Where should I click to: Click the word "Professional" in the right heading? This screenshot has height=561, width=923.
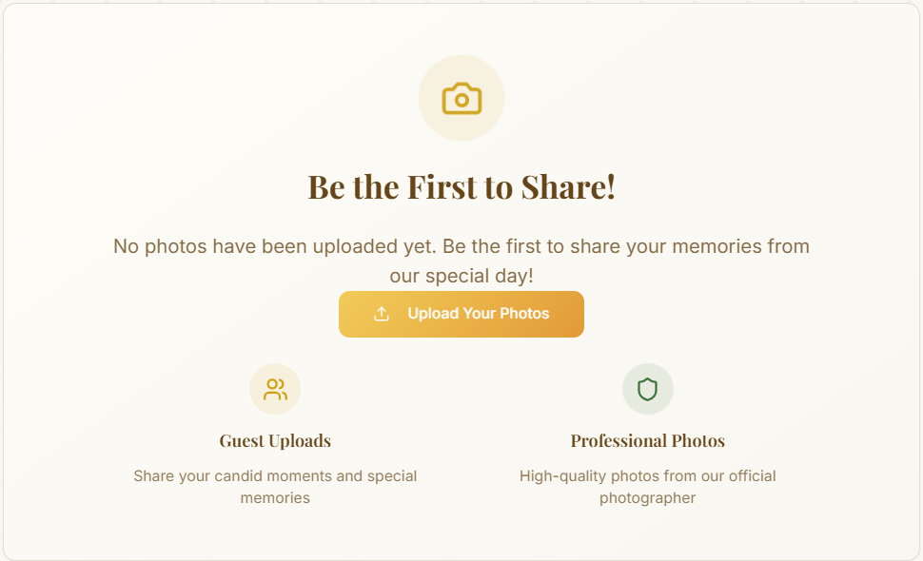pos(619,441)
